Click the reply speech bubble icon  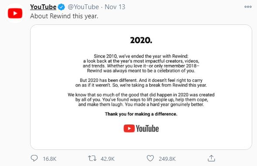(x=34, y=158)
